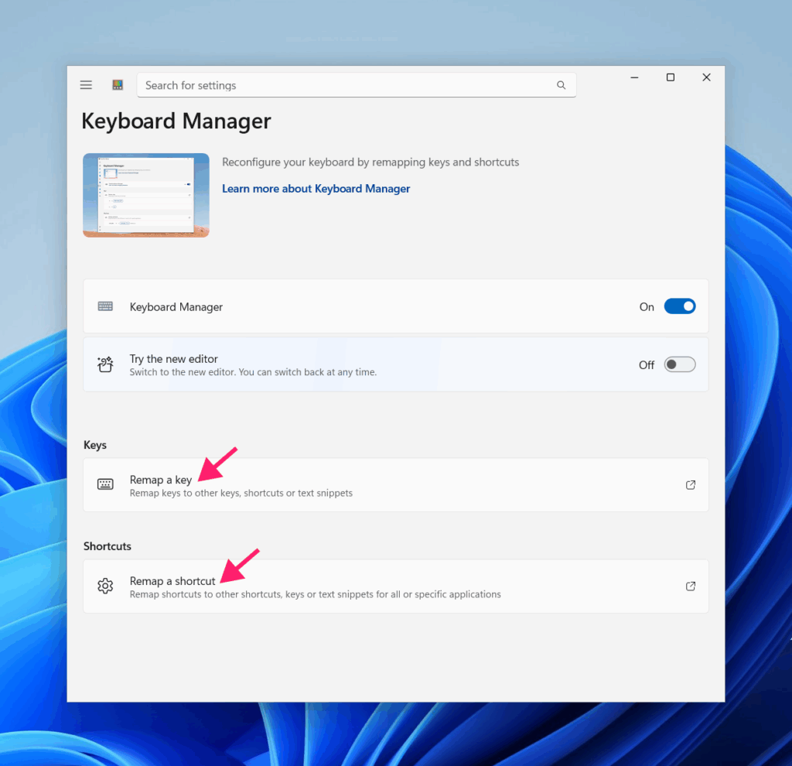Viewport: 792px width, 766px height.
Task: Click 'Remap keys to other keys' description
Action: (241, 493)
